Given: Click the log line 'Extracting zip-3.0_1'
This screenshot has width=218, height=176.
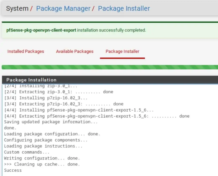Looking at the screenshot, I should [x=58, y=92].
